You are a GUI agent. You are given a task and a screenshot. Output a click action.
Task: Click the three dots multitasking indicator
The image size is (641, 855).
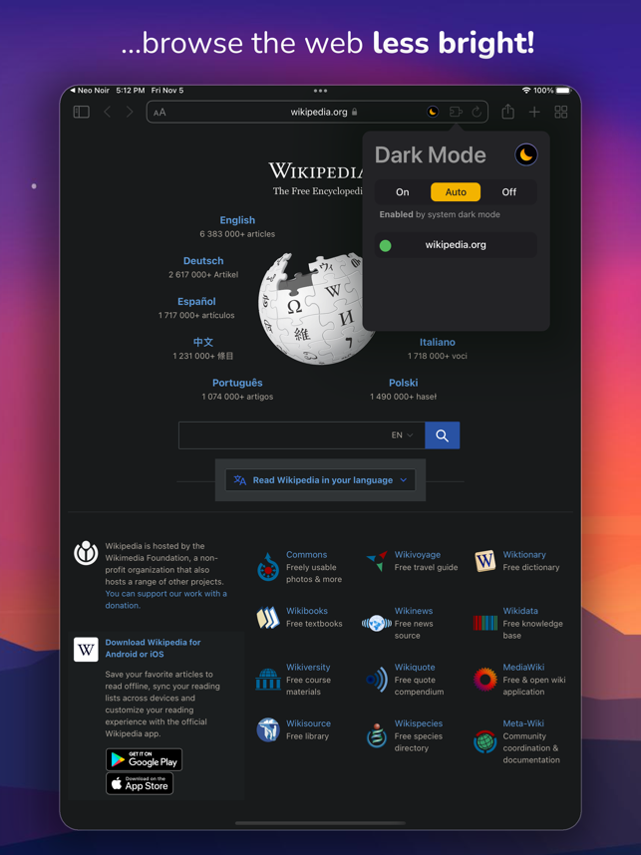pos(320,91)
